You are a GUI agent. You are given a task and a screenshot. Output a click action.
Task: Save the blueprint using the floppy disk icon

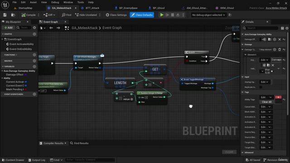(5, 15)
